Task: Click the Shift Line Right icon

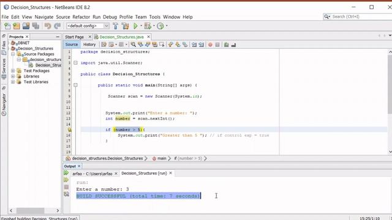Action: click(202, 45)
